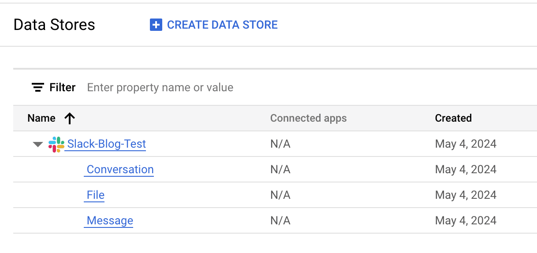Open the Message data store link
This screenshot has height=253, width=537.
tap(110, 221)
